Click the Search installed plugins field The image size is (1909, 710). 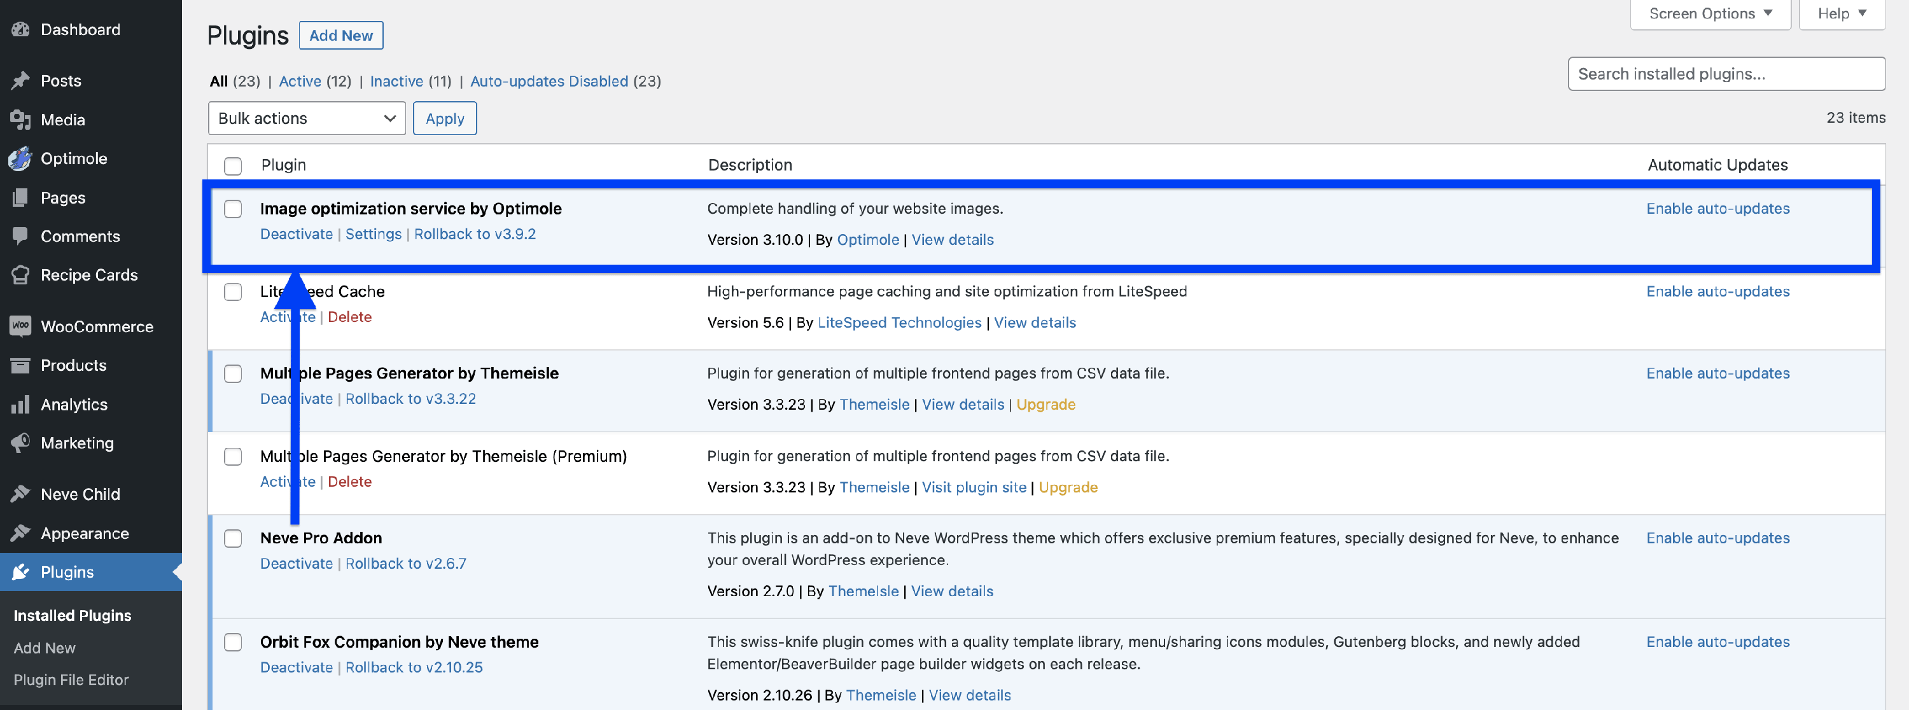pyautogui.click(x=1726, y=74)
